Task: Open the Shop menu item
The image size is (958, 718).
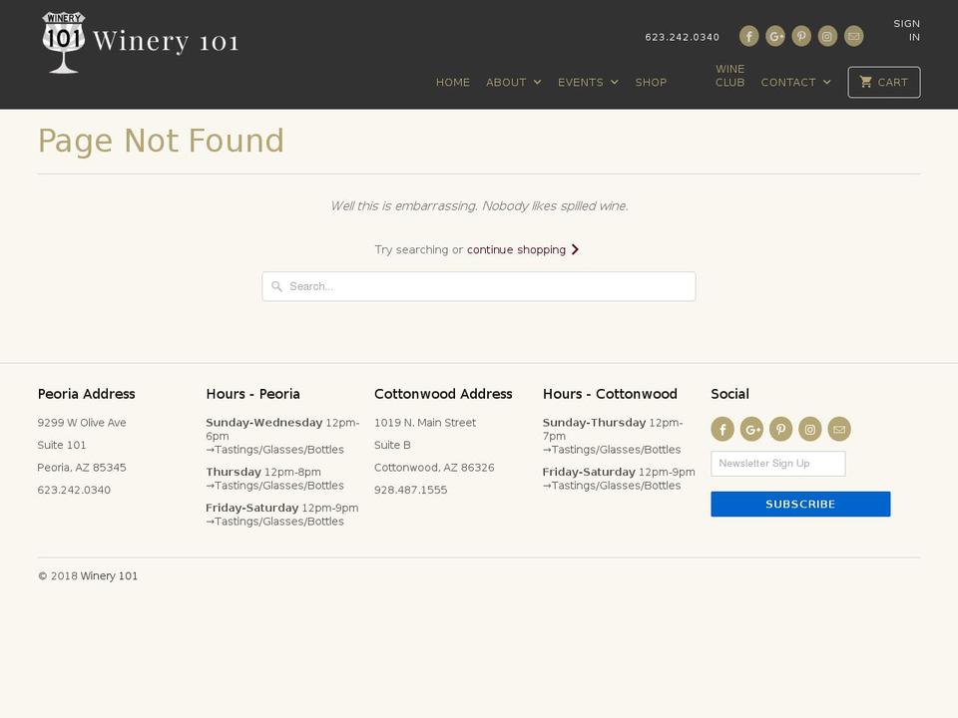Action: pyautogui.click(x=651, y=83)
